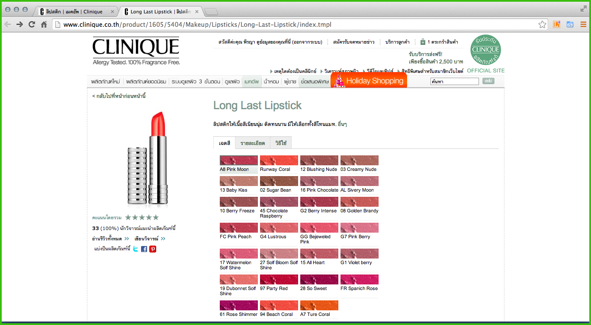
Task: Go back using browser back arrow
Action: pos(7,25)
